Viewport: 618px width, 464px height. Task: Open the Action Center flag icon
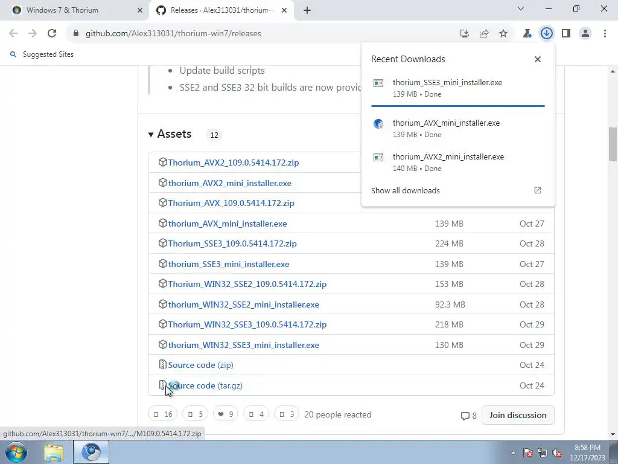pos(528,453)
